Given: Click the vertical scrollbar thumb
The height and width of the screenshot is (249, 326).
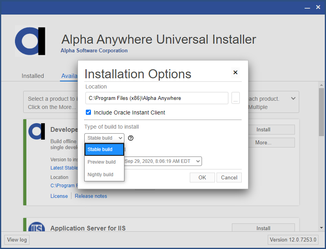Looking at the screenshot, I should (x=321, y=112).
